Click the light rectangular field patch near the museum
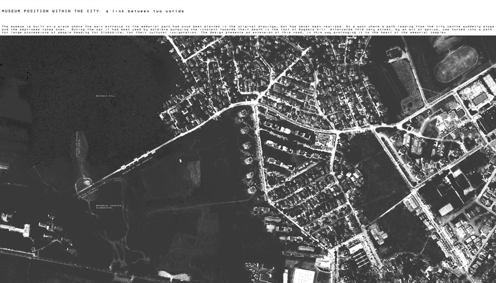This screenshot has height=283, width=496. (x=193, y=173)
